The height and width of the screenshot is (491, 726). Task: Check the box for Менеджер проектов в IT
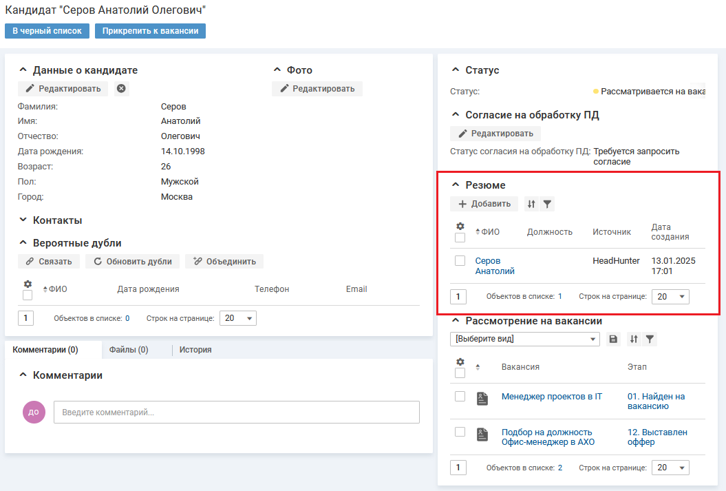[460, 397]
